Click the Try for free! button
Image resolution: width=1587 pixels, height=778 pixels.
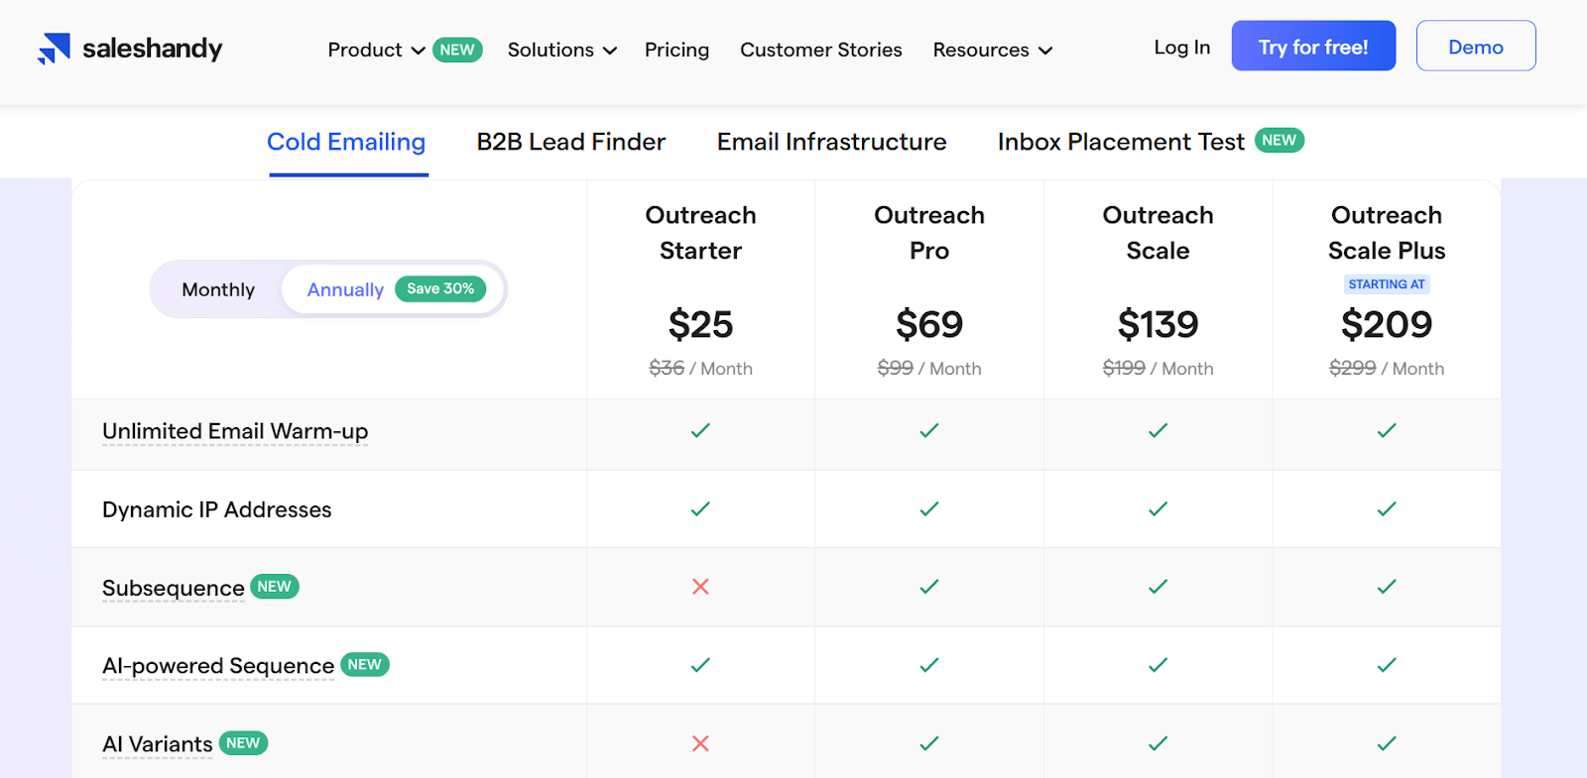(x=1313, y=46)
